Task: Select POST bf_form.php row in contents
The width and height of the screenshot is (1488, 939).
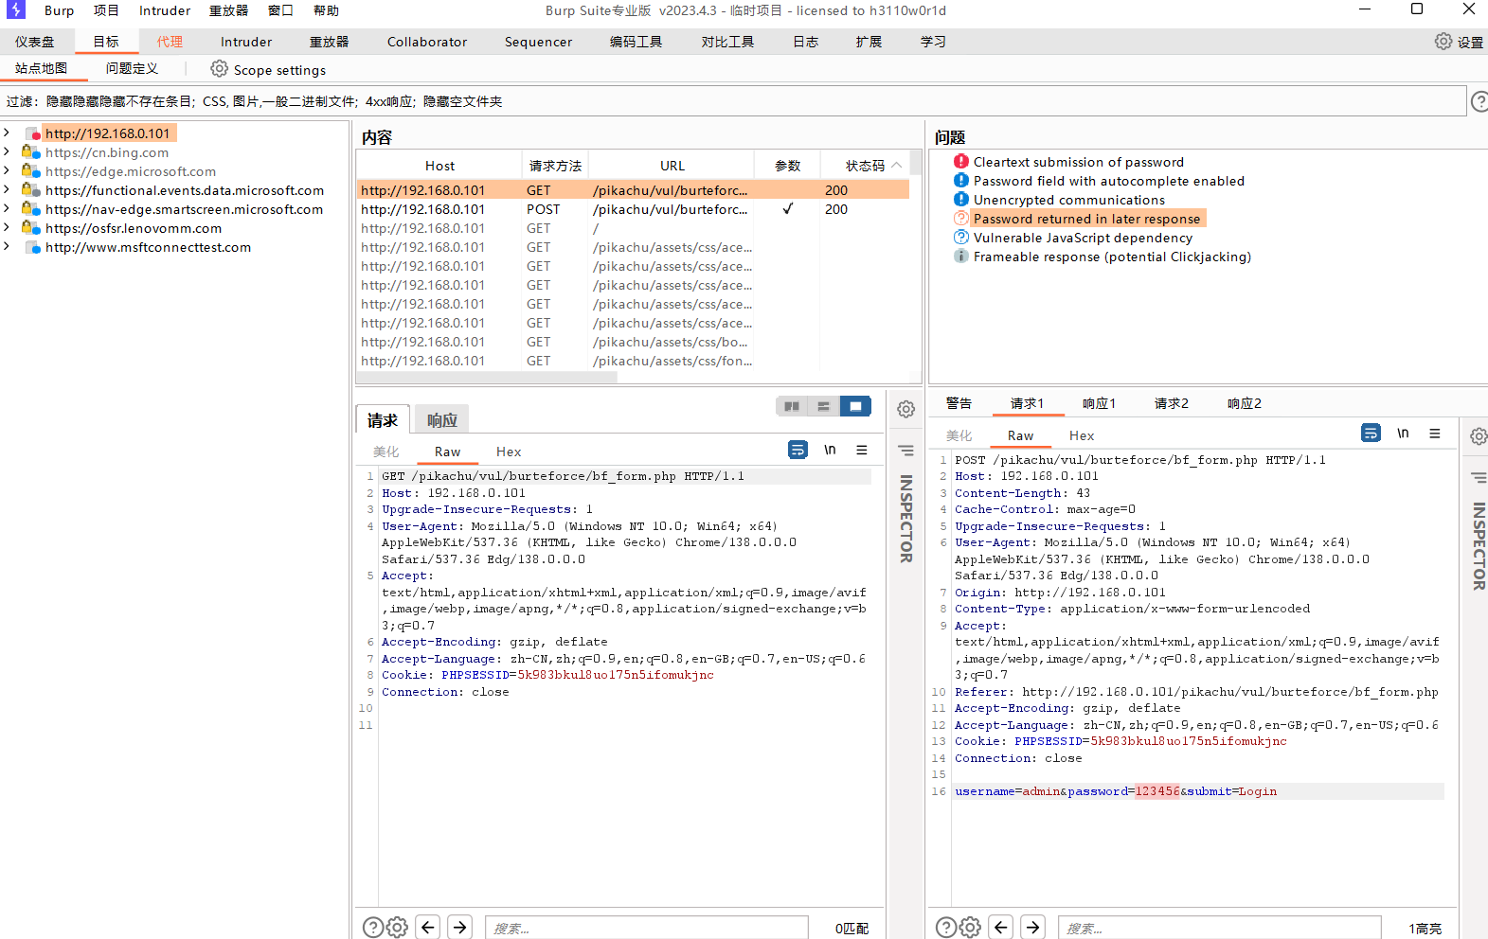Action: pos(633,209)
